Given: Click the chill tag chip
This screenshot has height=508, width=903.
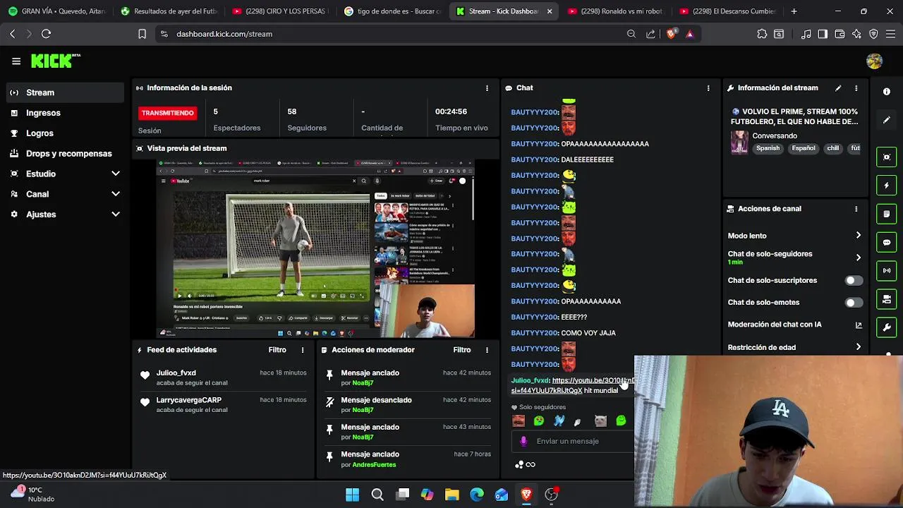Looking at the screenshot, I should coord(833,149).
